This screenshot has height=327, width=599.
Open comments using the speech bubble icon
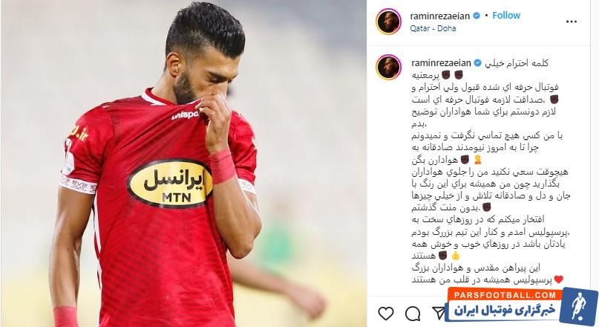[413, 314]
